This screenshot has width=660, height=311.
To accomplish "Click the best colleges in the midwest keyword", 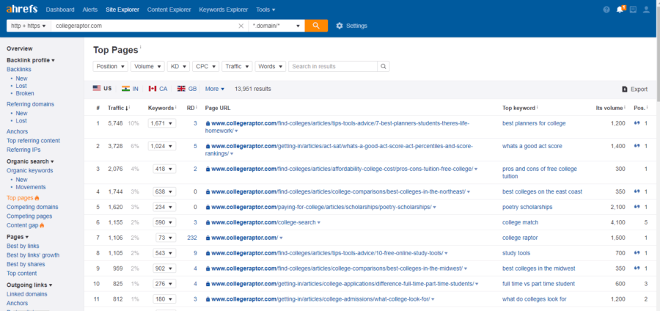I will pyautogui.click(x=539, y=268).
